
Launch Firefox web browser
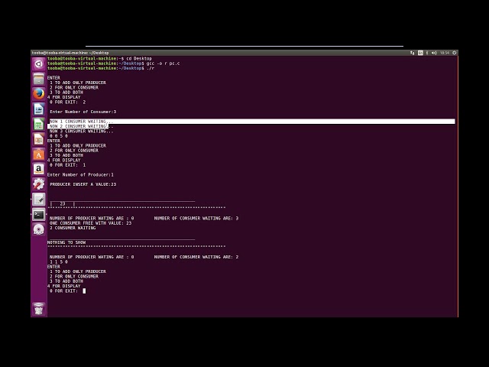[x=39, y=94]
